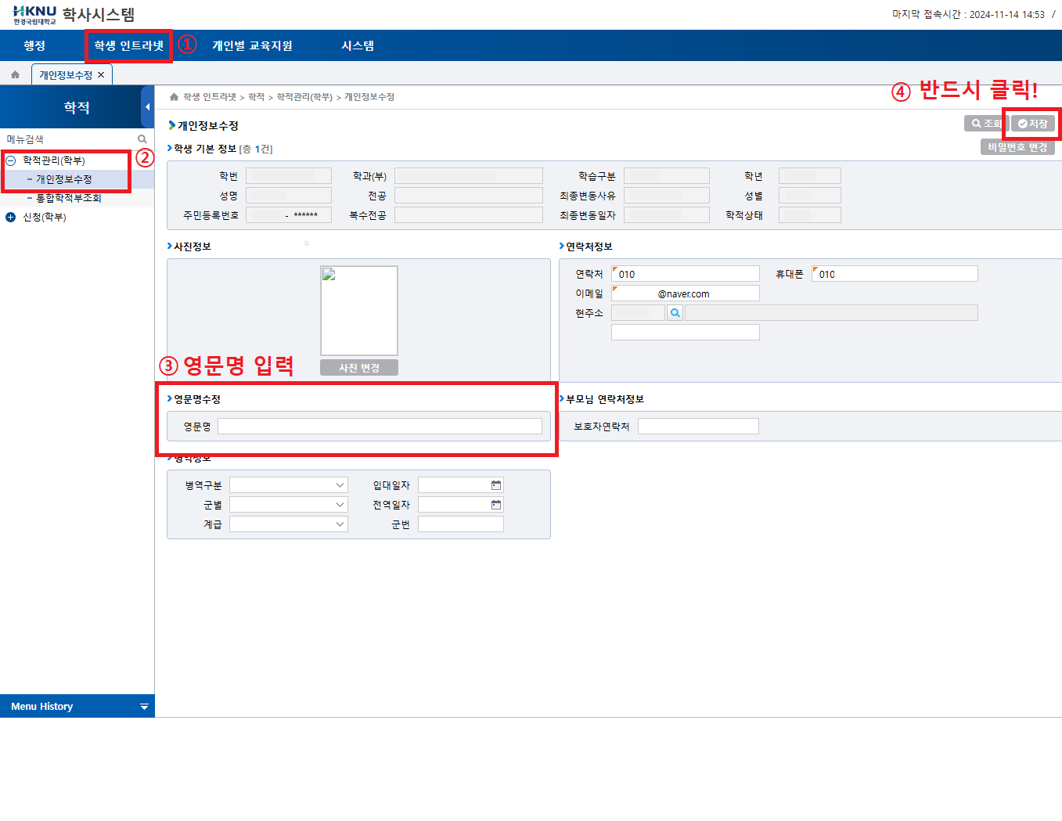Collapse the 학적관리(학부) tree node
This screenshot has width=1062, height=821.
(11, 160)
